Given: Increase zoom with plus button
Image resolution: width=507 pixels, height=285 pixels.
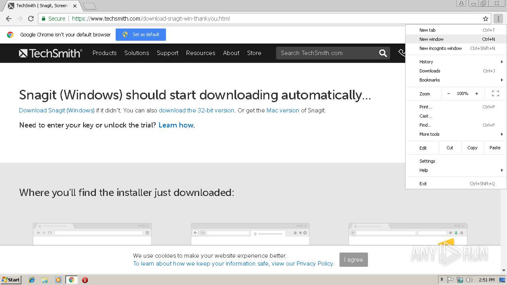Looking at the screenshot, I should click(x=477, y=94).
